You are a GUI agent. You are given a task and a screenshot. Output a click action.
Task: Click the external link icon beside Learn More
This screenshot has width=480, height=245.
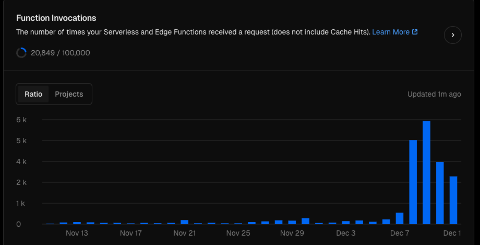tap(415, 32)
